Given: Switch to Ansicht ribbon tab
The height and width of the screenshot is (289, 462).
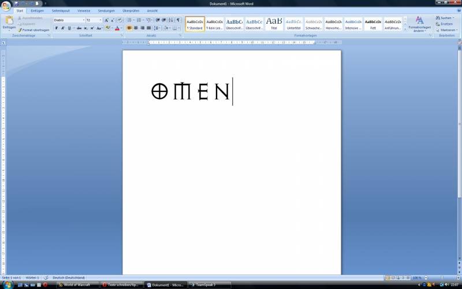Looking at the screenshot, I should tap(152, 10).
